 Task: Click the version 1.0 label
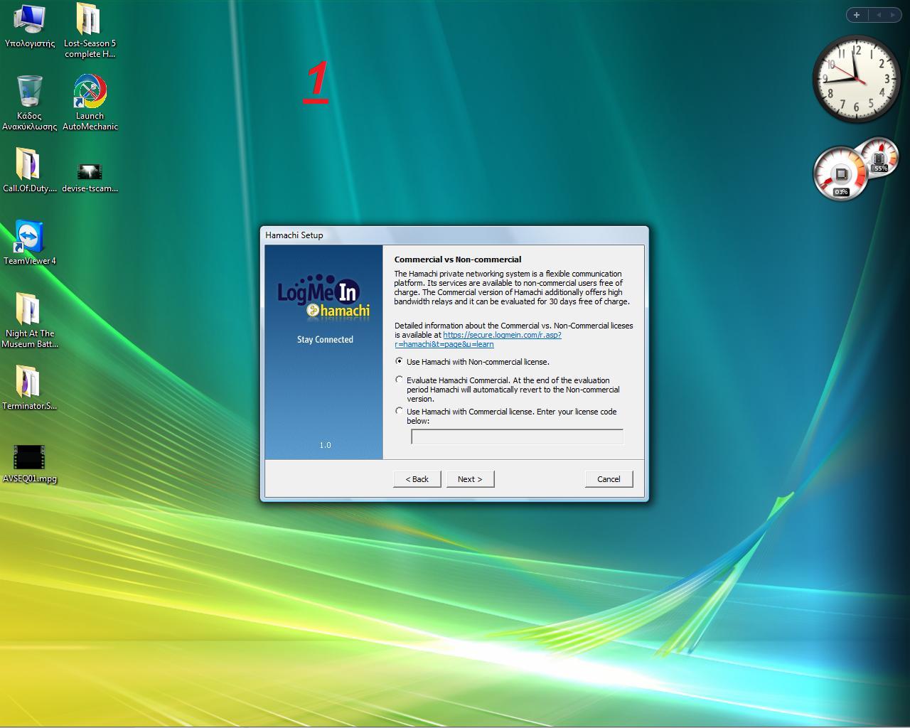click(325, 445)
